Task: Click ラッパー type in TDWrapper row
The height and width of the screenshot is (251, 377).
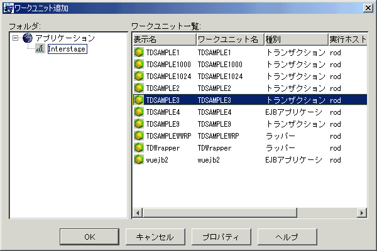Action: (x=280, y=148)
